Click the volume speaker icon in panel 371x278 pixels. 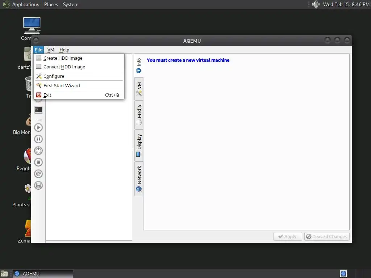(x=316, y=4)
